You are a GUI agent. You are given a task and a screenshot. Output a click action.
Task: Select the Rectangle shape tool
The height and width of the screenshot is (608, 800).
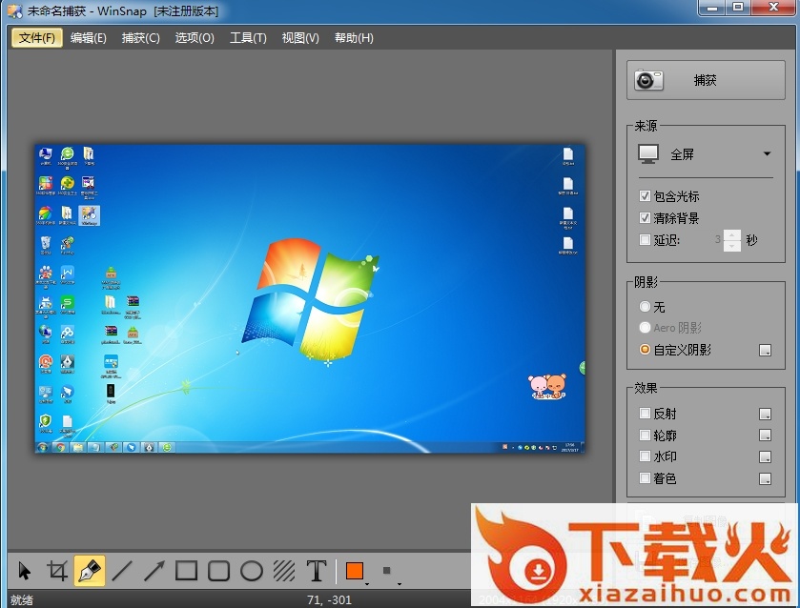pos(187,571)
